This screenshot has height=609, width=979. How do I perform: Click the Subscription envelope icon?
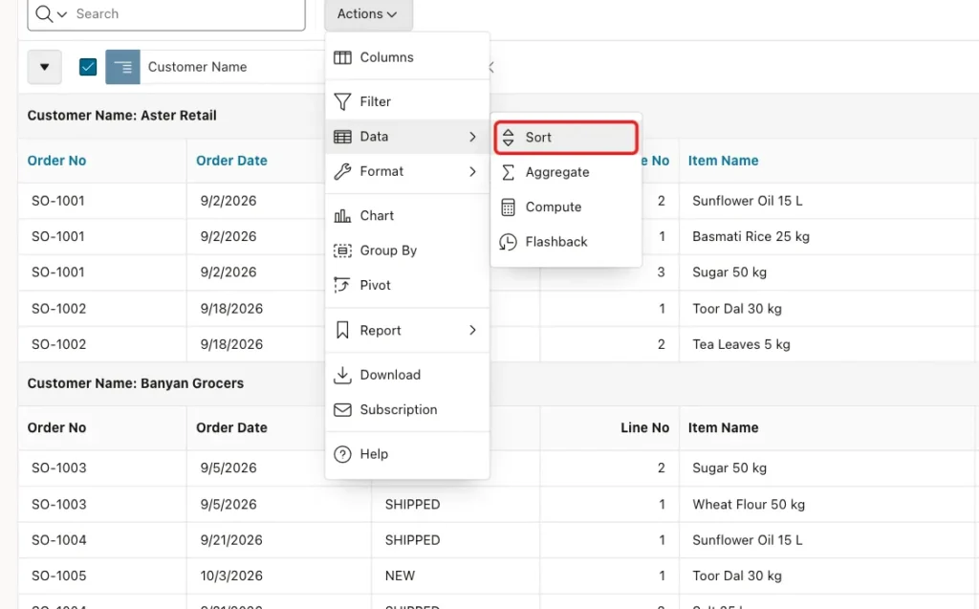click(342, 410)
